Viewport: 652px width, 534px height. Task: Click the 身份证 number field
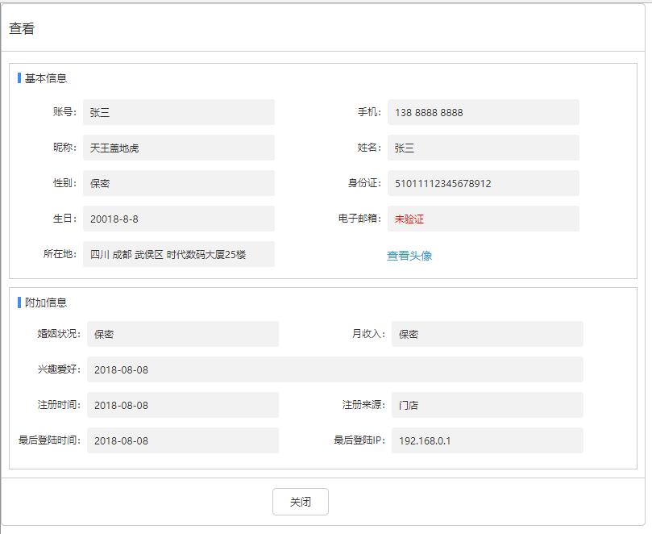click(x=483, y=183)
